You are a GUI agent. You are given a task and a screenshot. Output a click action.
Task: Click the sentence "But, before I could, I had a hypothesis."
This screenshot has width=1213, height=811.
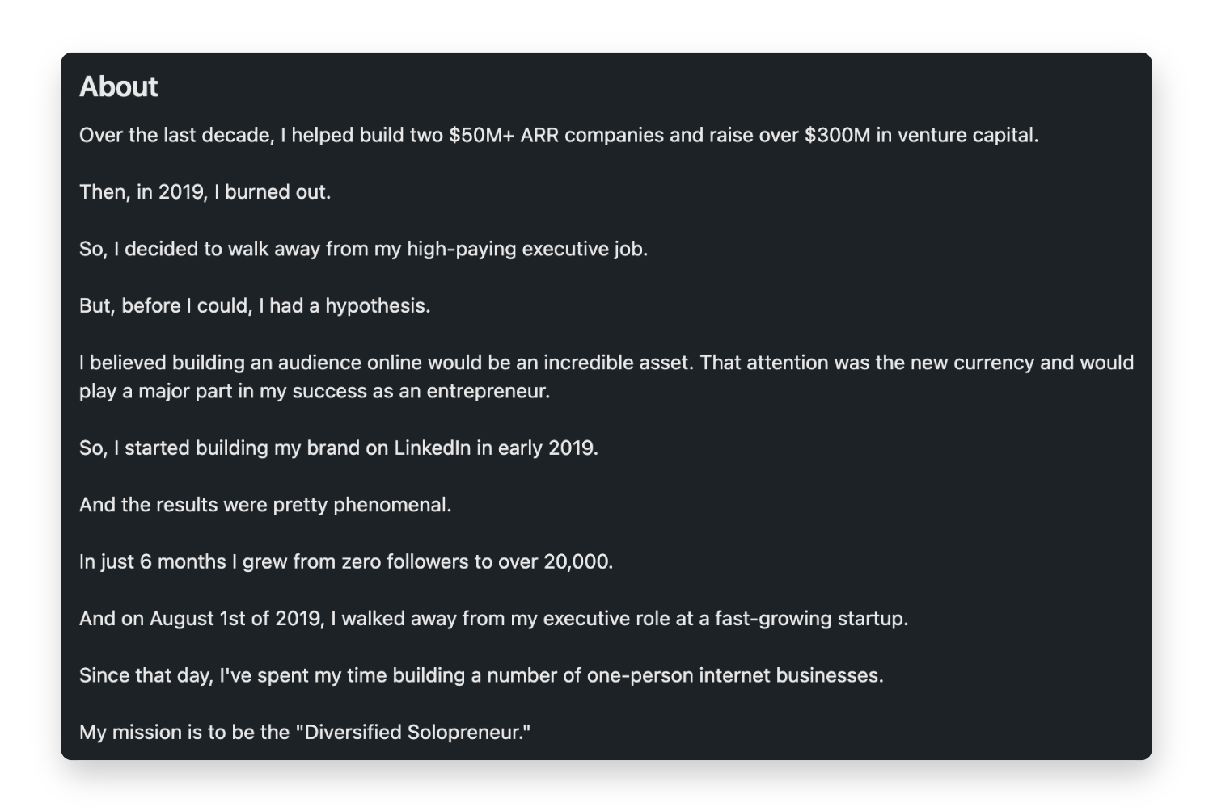click(x=255, y=306)
